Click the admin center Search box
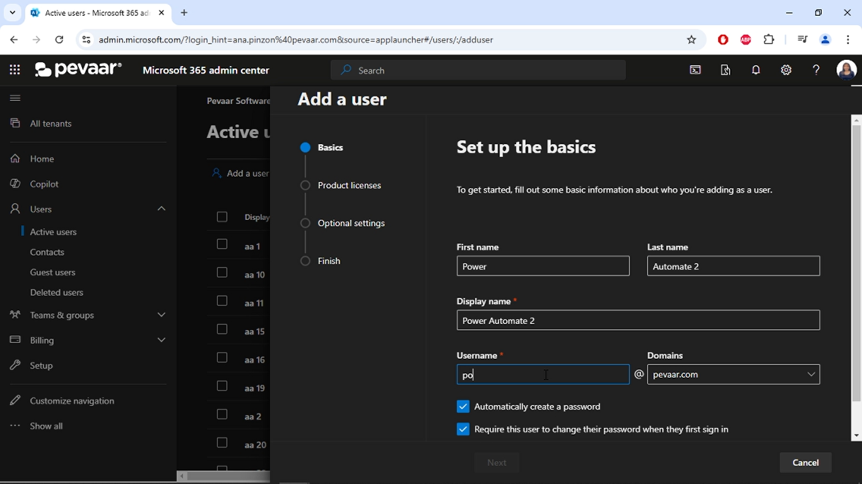 tap(478, 70)
